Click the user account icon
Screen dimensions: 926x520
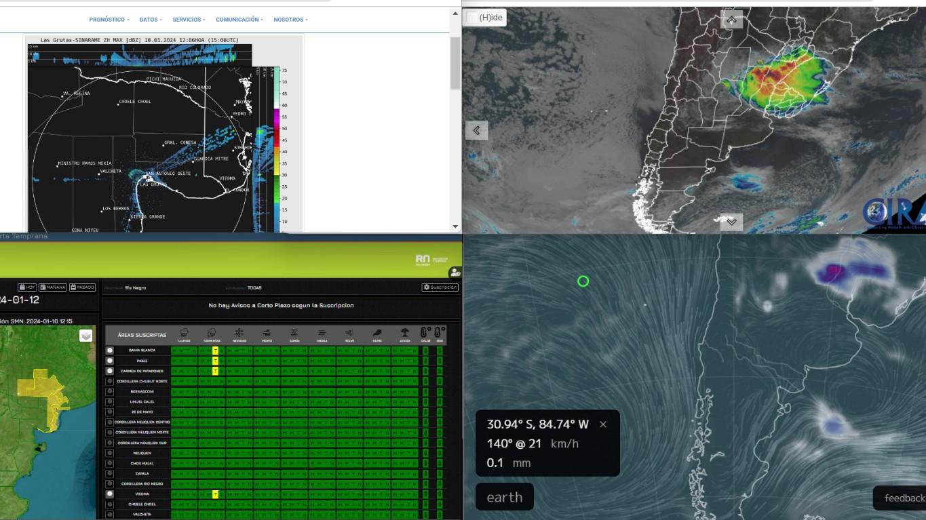pos(454,272)
